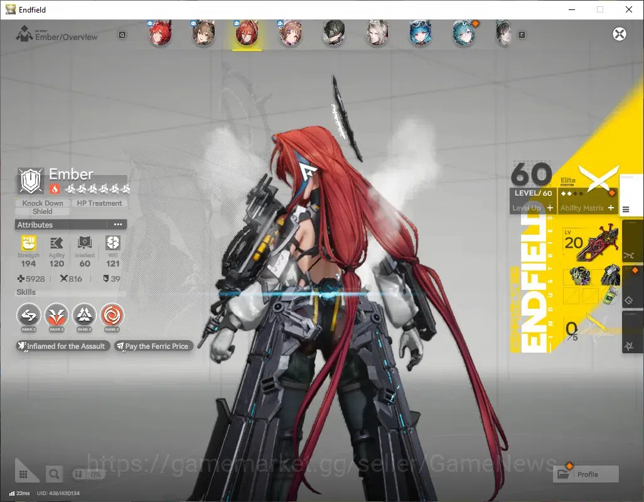Select the leftmost red-haired character portrait
The height and width of the screenshot is (502, 644).
[x=160, y=33]
